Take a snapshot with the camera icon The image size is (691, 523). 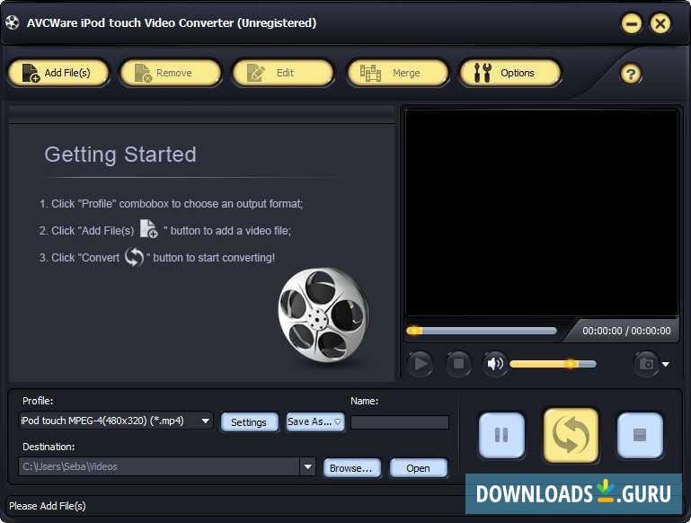coord(646,364)
